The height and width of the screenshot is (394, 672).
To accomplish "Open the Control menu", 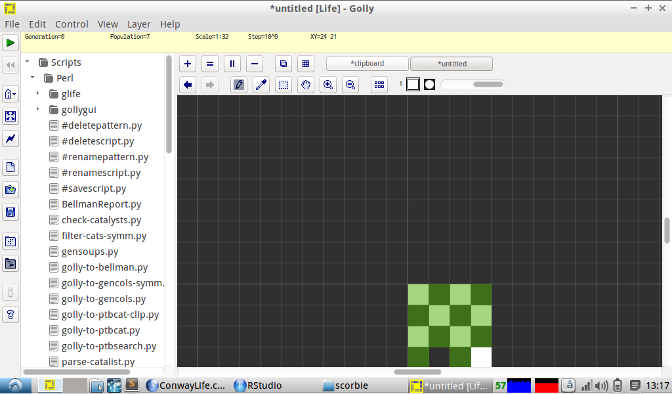I will point(72,24).
